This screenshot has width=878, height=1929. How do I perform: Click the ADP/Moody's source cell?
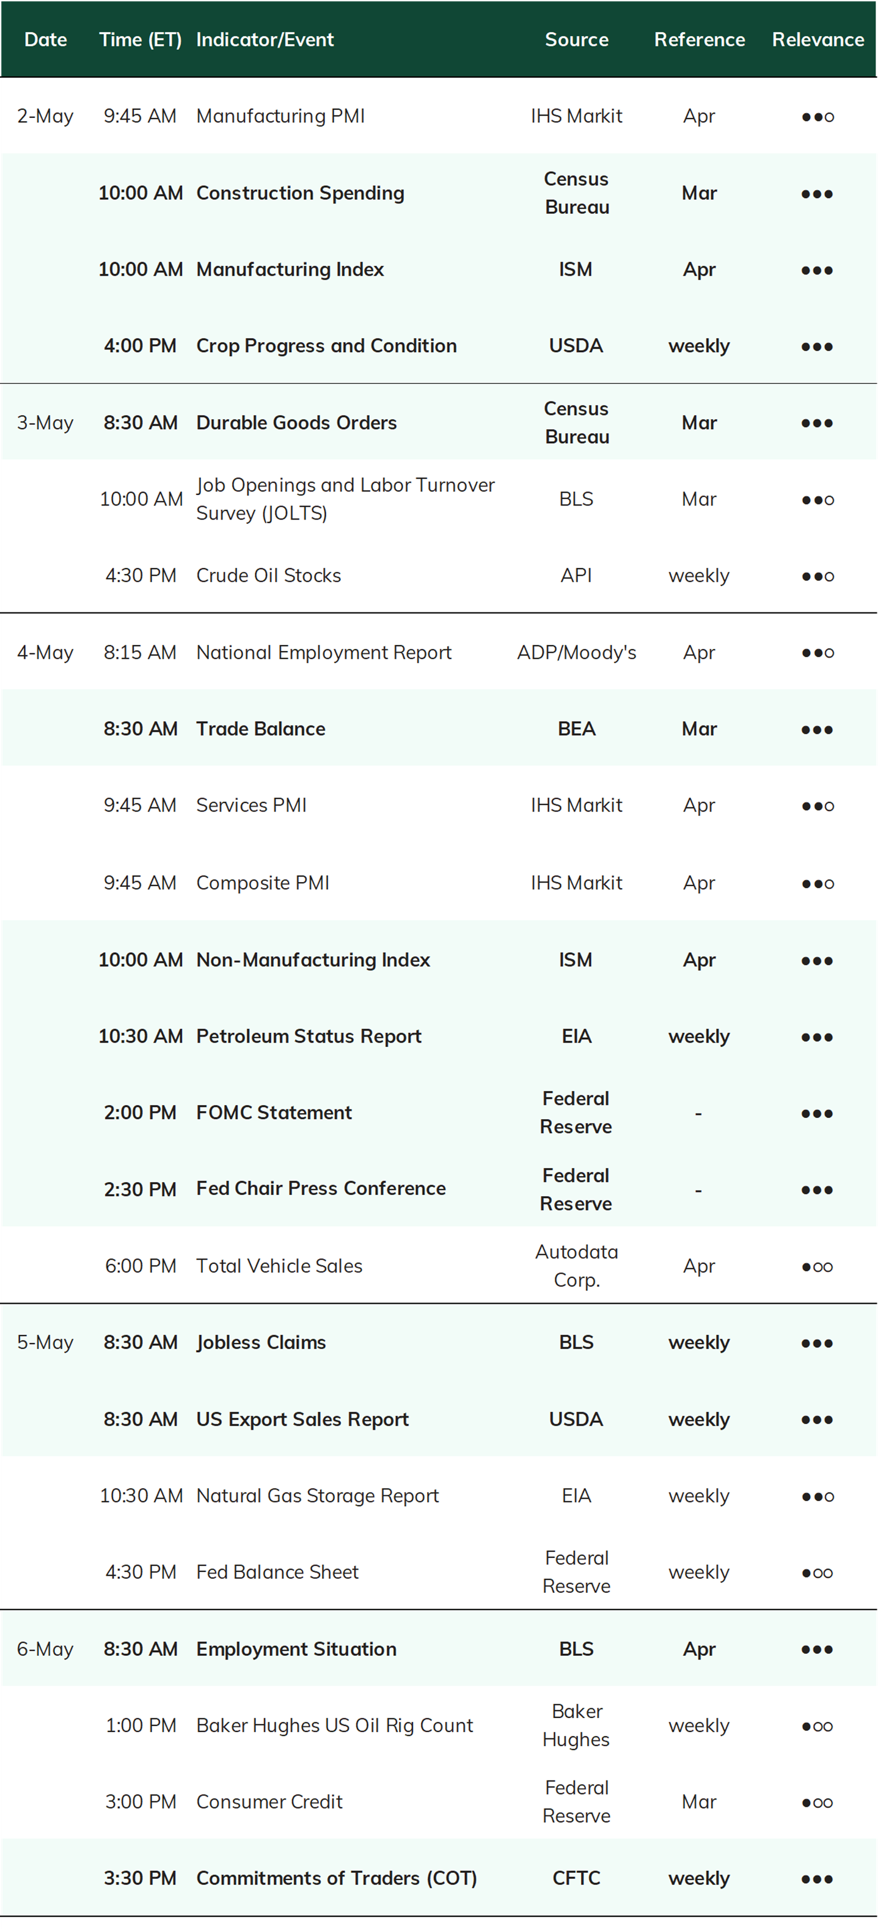coord(576,653)
